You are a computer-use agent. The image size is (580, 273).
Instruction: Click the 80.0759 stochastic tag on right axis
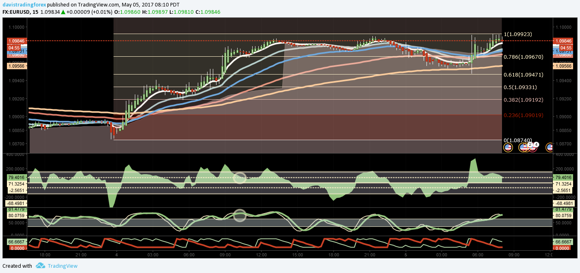pyautogui.click(x=563, y=215)
